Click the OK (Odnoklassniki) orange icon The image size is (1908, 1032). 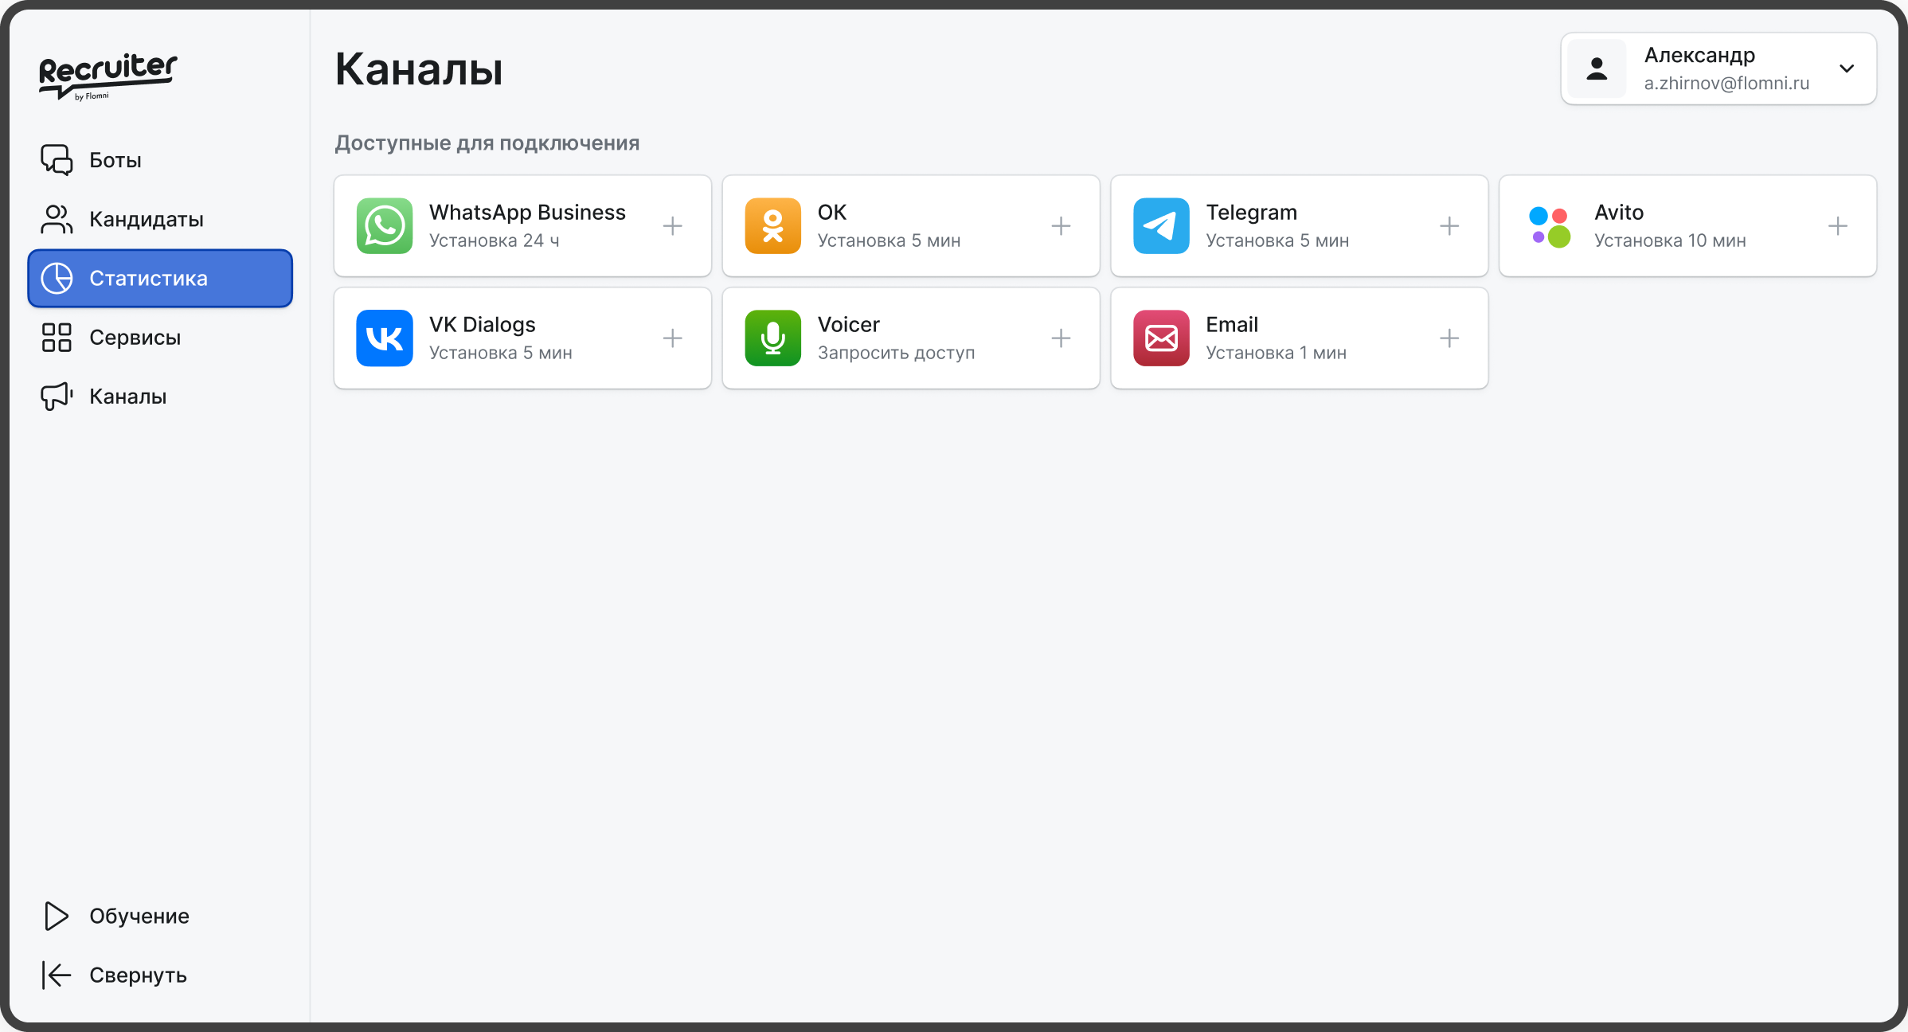[772, 226]
